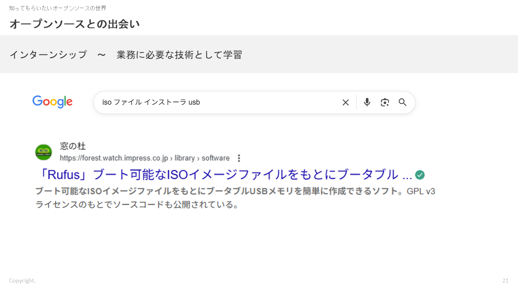518x291 pixels.
Task: Click the small header 知ってもらいたいオープンソースの世界
Action: (x=57, y=8)
